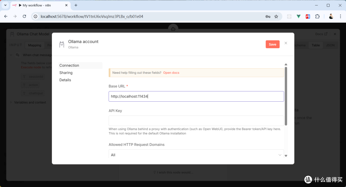Open Allowed HTTP Request Domains dropdown

[x=196, y=154]
